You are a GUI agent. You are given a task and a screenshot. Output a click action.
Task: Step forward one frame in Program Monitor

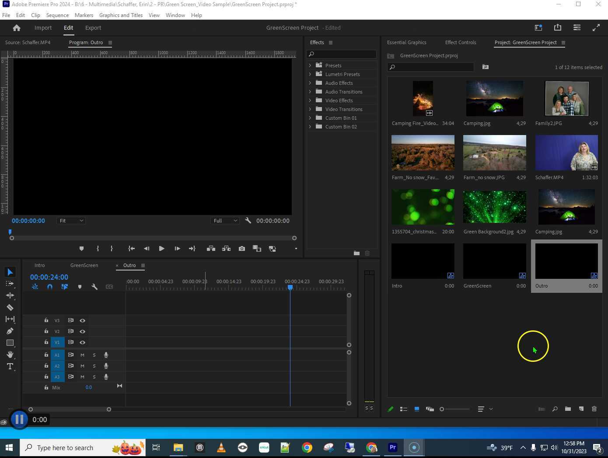point(177,249)
